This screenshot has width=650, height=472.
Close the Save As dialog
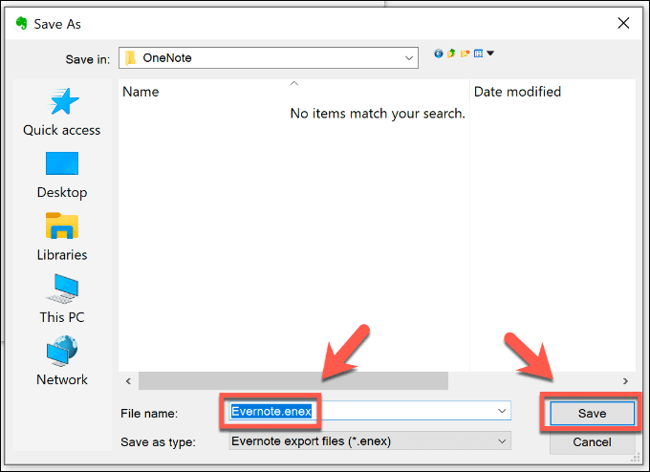pyautogui.click(x=623, y=23)
